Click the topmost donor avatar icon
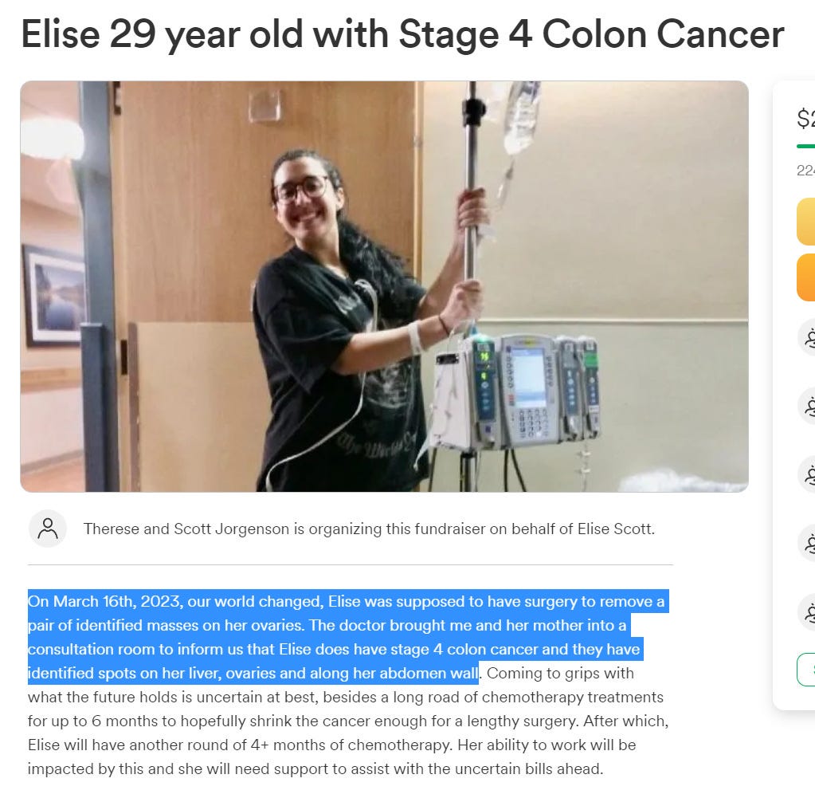Viewport: 815px width, 798px height. point(807,338)
